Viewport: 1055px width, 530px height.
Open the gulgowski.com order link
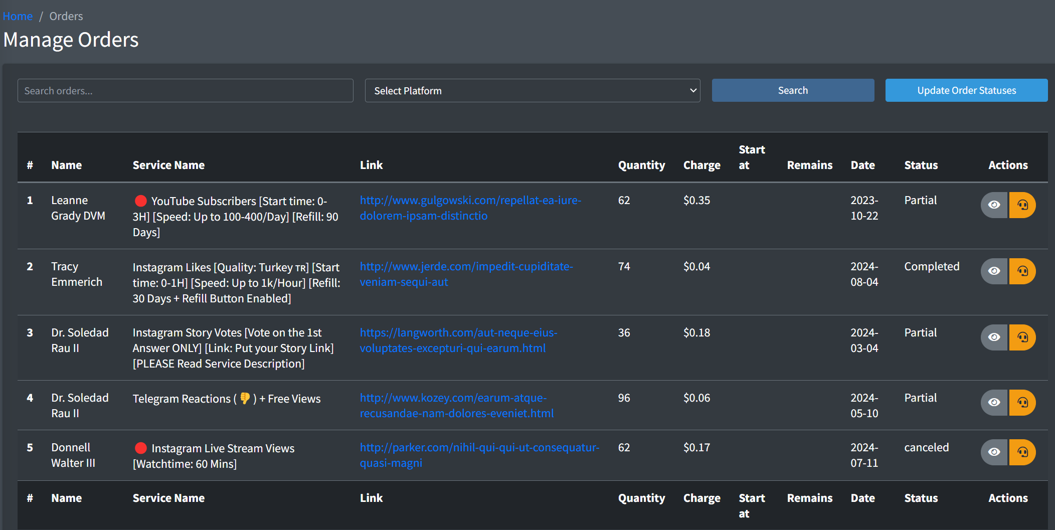pos(470,208)
